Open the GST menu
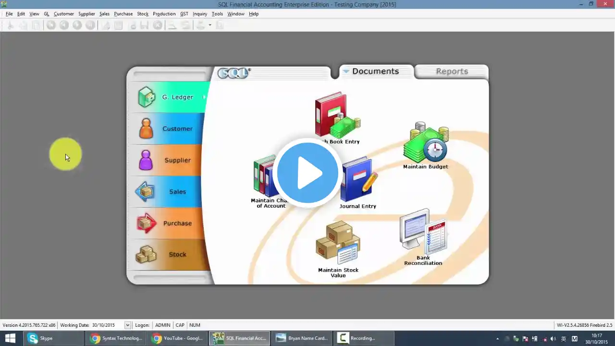Image resolution: width=615 pixels, height=346 pixels. pyautogui.click(x=184, y=14)
